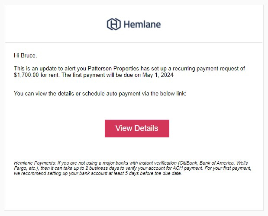
Task: Click the Hemlane wordmark text
Action: tap(142, 24)
